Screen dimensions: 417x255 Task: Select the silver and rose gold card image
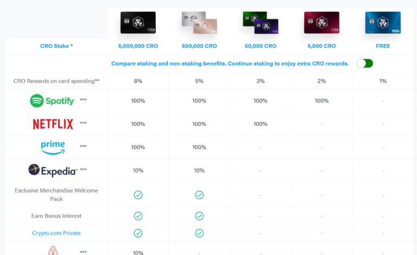(199, 23)
